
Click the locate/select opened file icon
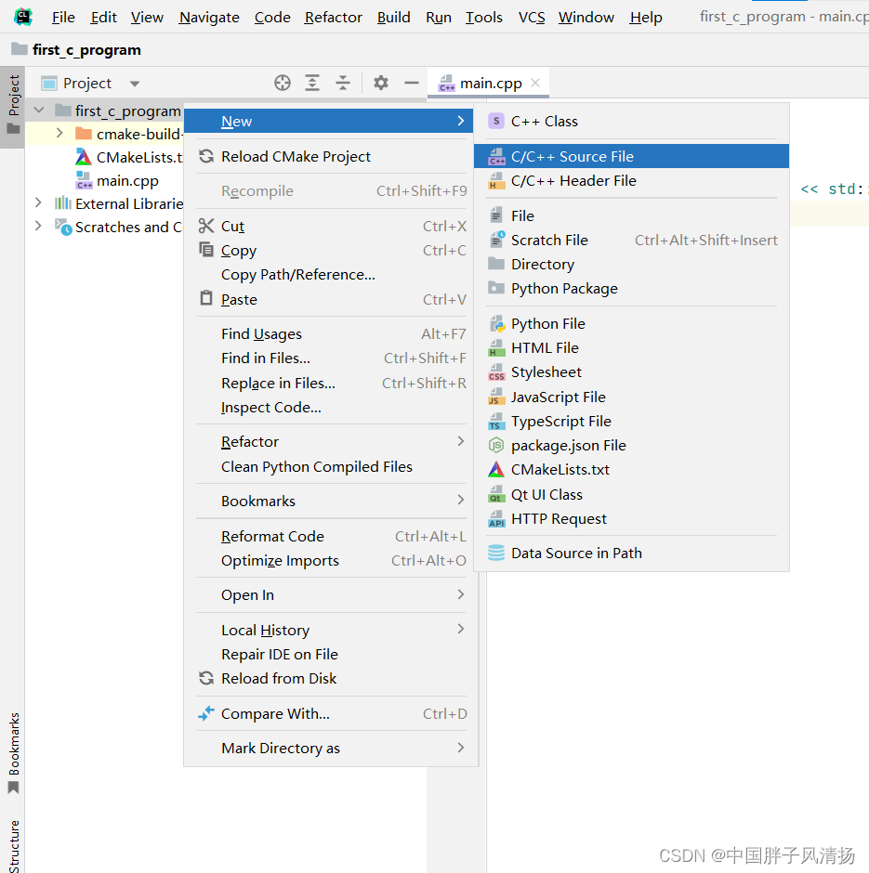pyautogui.click(x=283, y=83)
